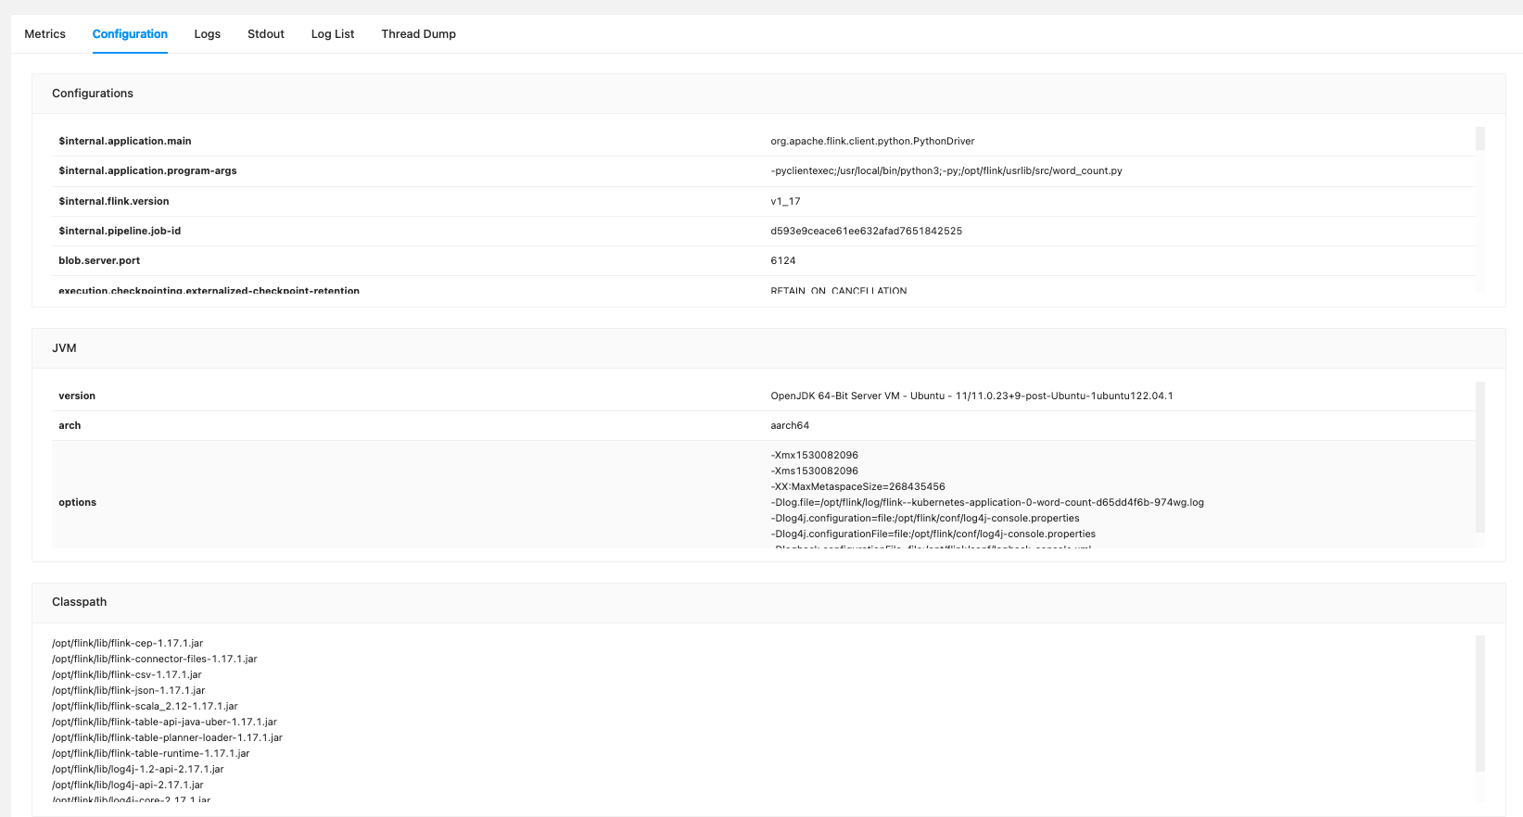Select value org.apache.flink.client.python.PythonDriver
The height and width of the screenshot is (817, 1523).
(x=872, y=141)
